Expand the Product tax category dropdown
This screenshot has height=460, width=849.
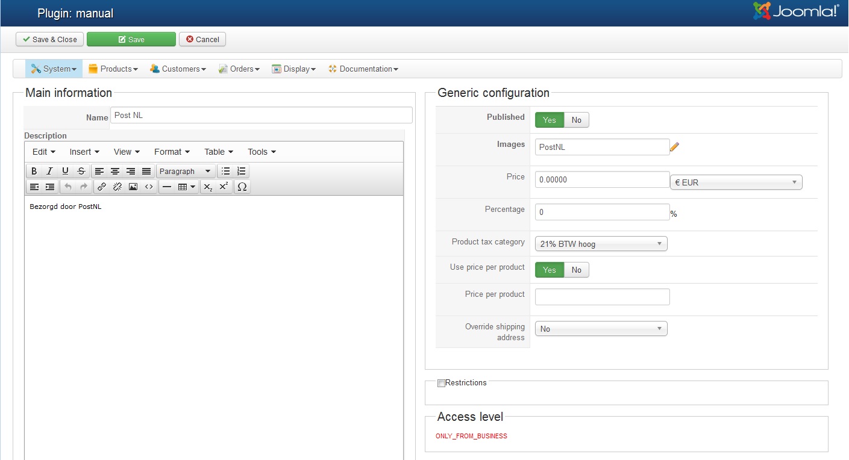point(601,244)
